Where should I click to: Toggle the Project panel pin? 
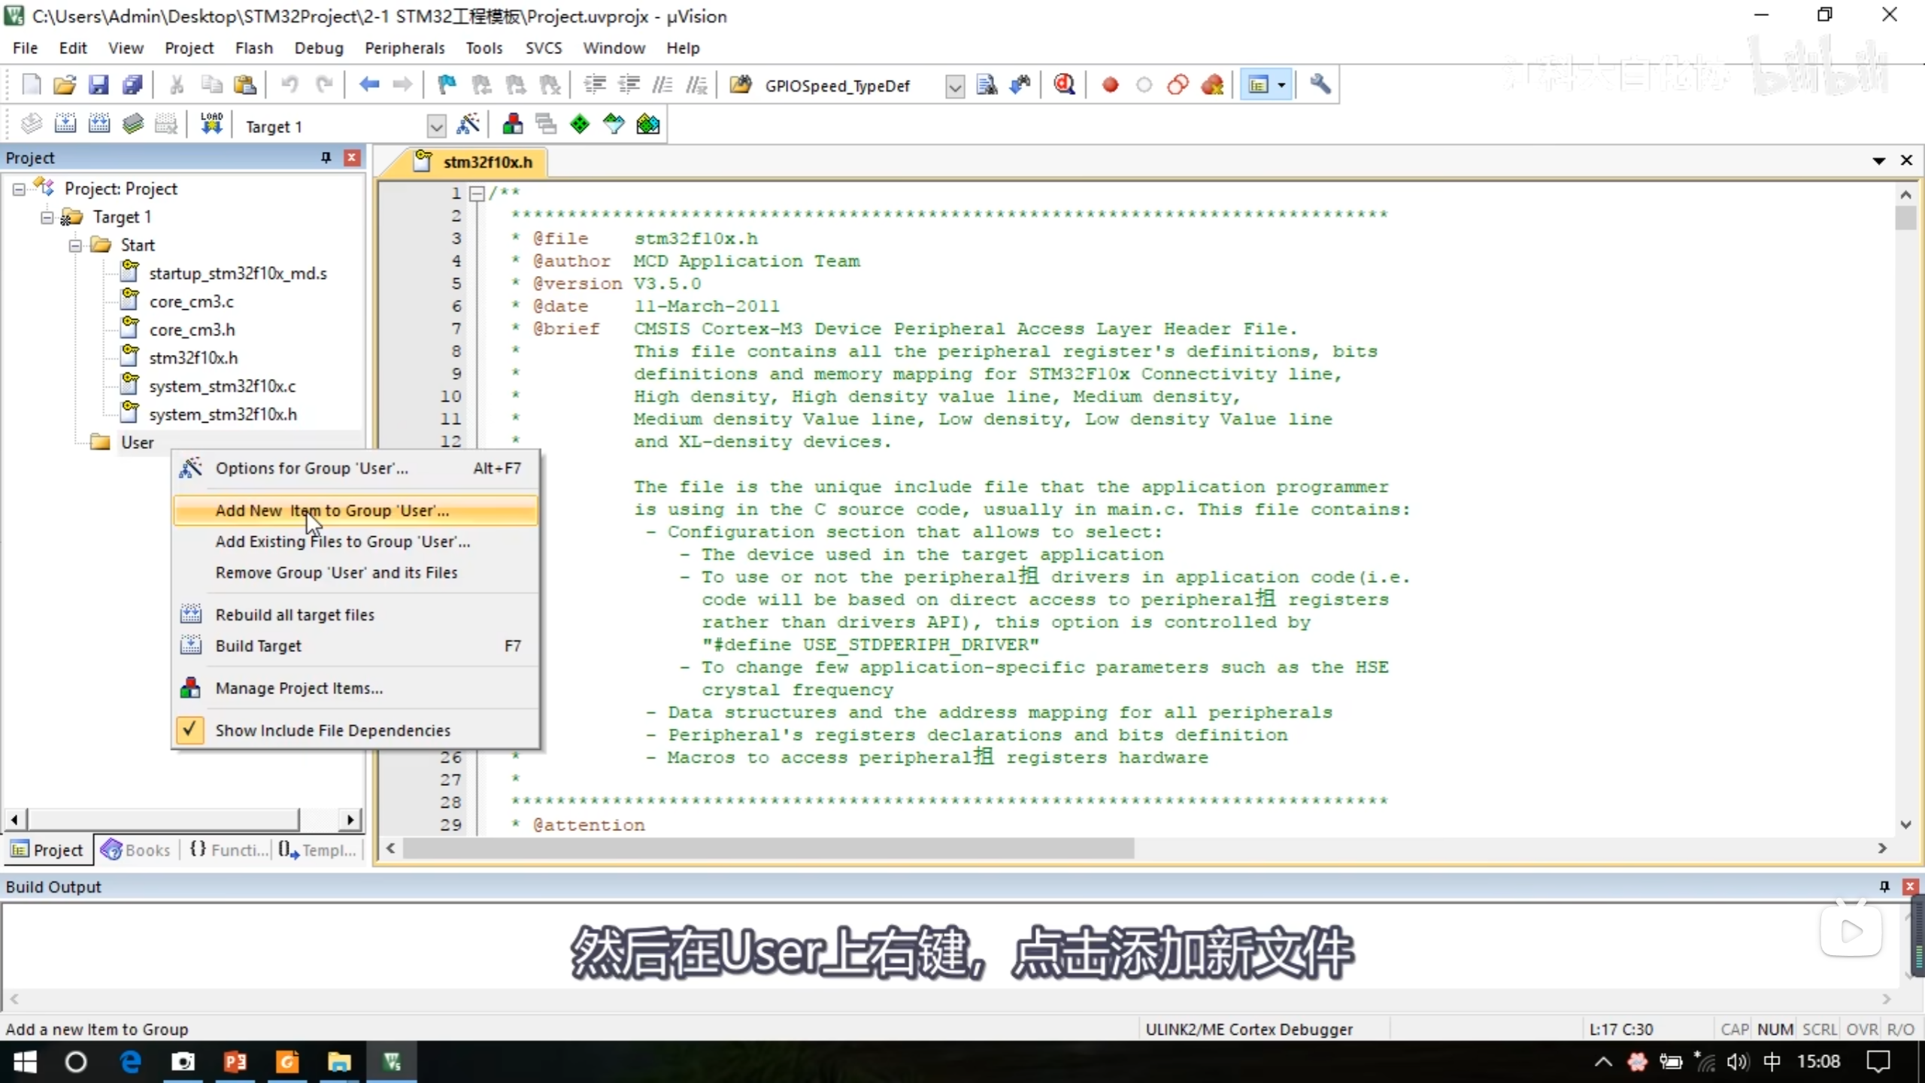pyautogui.click(x=326, y=157)
